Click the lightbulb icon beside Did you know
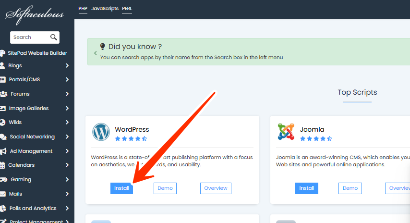The height and width of the screenshot is (223, 410). point(102,47)
